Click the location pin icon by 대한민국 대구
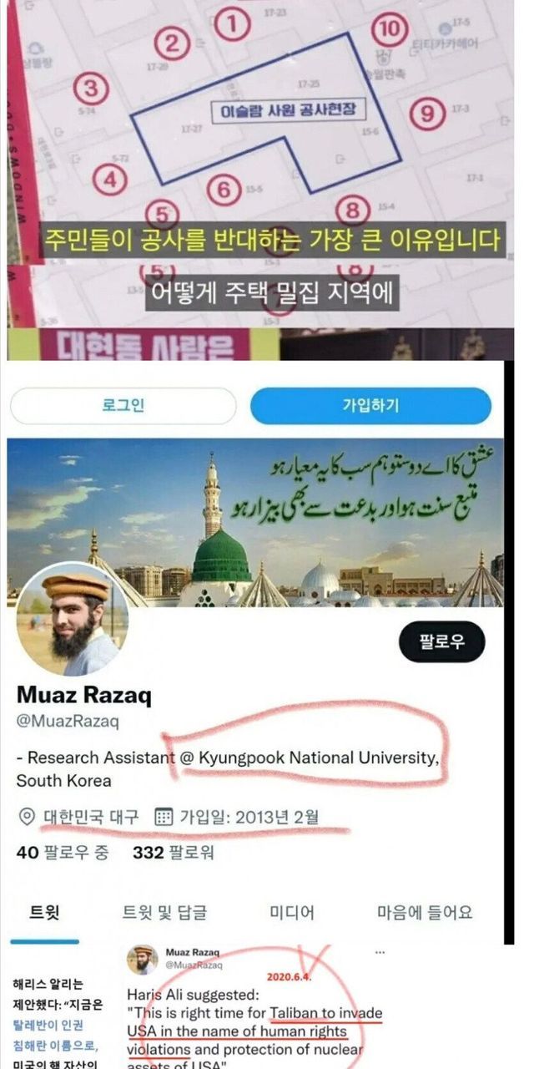 pos(27,816)
